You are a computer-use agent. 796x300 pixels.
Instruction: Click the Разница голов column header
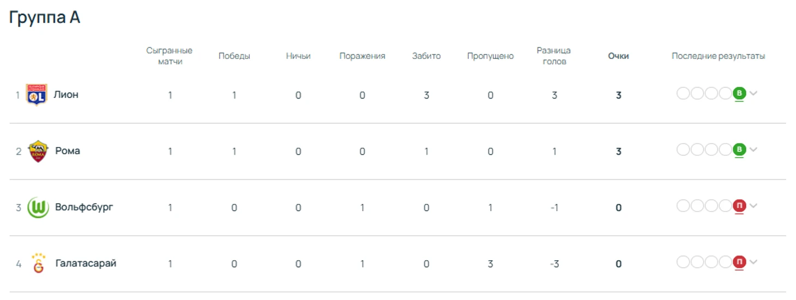(554, 56)
